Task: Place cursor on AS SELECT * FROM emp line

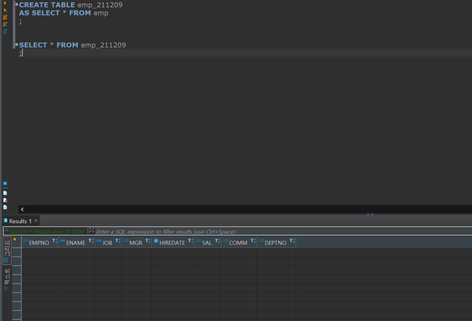Action: (x=64, y=13)
